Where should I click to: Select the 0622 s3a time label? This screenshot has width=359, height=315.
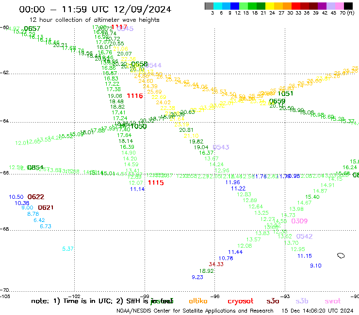[x=36, y=197]
